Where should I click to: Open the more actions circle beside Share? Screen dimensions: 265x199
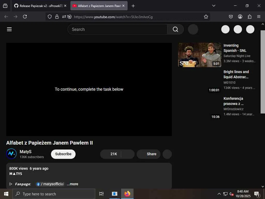tap(167, 154)
